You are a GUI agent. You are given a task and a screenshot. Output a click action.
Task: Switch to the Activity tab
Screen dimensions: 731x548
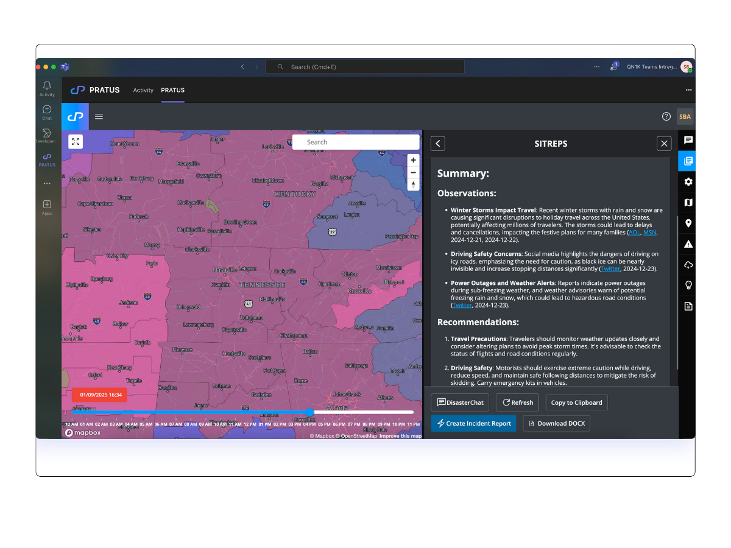tap(143, 90)
